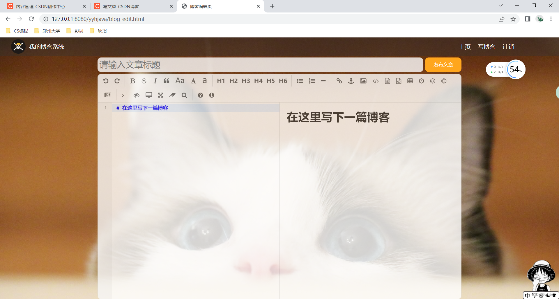The width and height of the screenshot is (559, 299).
Task: Toggle the live preview eye-slash icon
Action: tap(137, 95)
